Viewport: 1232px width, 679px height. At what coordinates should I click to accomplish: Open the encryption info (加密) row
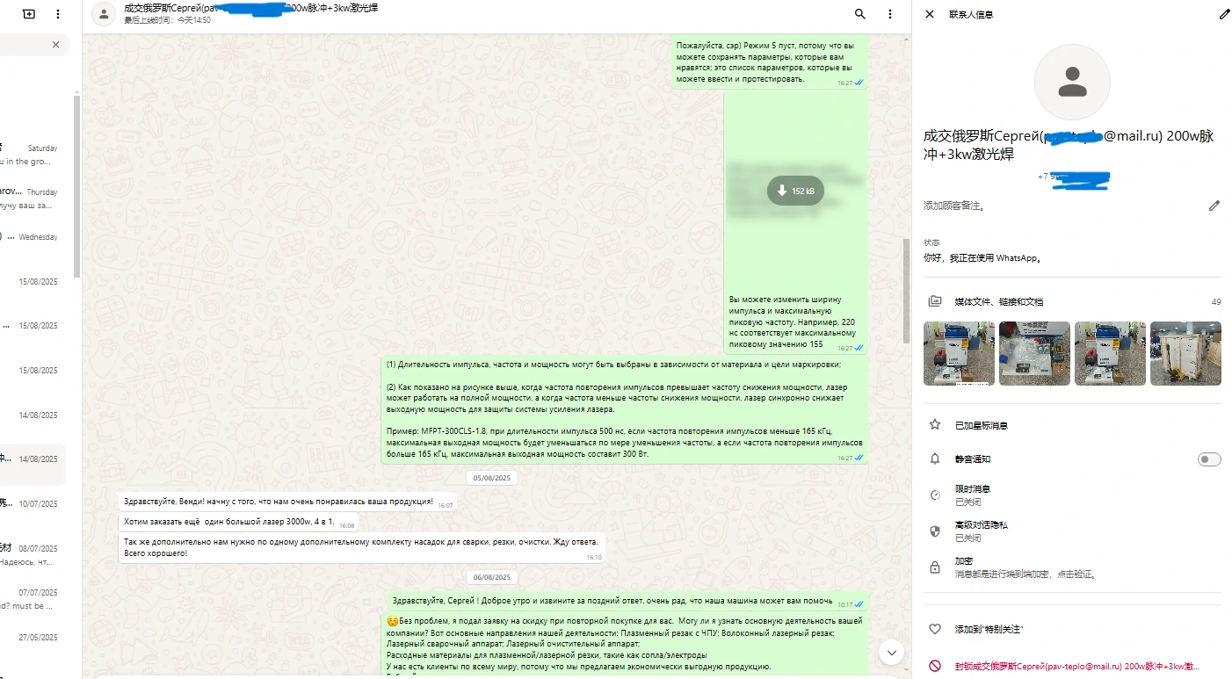point(964,567)
